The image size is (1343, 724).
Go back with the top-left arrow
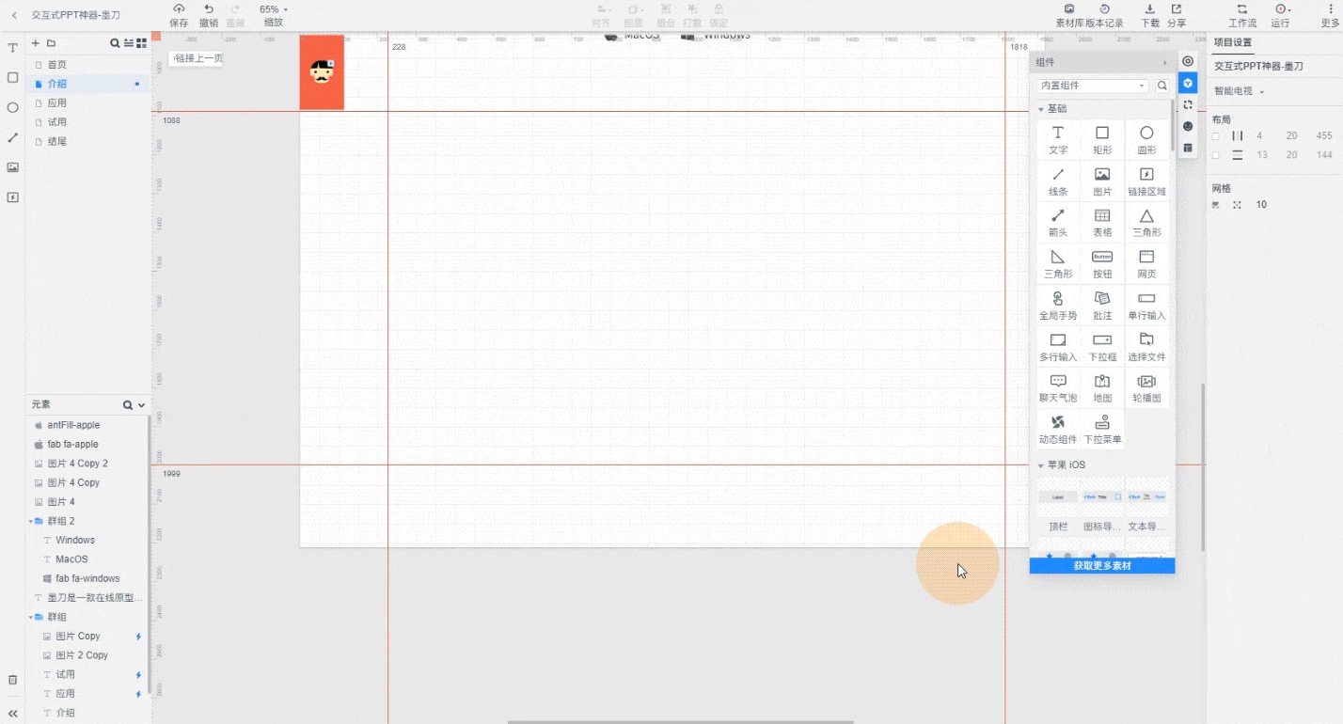[x=14, y=15]
